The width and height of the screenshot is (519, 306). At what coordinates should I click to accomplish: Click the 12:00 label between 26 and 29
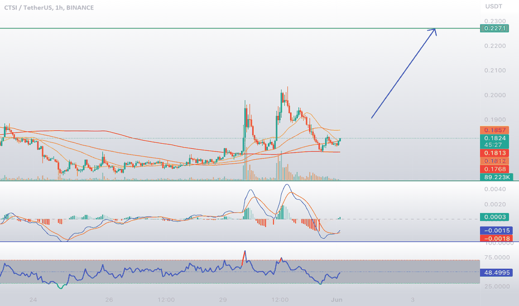coord(166,300)
